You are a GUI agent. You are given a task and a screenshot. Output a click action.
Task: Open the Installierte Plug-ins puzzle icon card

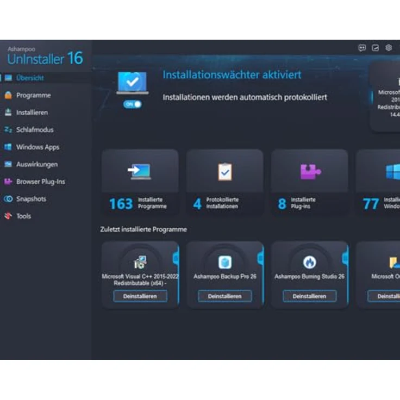click(310, 171)
